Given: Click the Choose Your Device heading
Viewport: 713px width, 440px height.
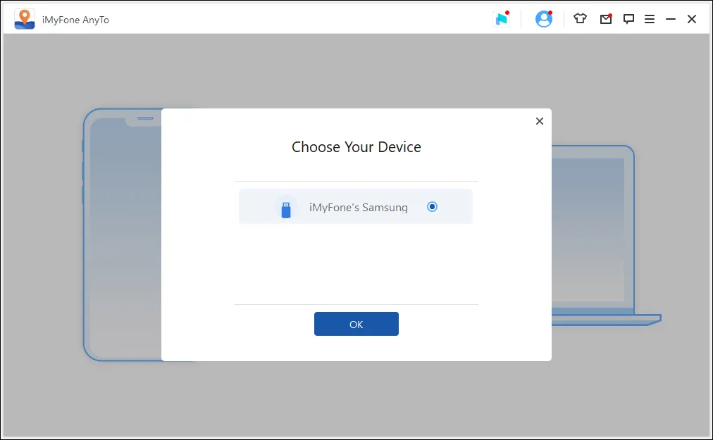Looking at the screenshot, I should 356,147.
